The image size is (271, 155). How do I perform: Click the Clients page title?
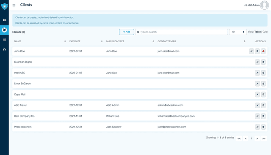[26, 5]
